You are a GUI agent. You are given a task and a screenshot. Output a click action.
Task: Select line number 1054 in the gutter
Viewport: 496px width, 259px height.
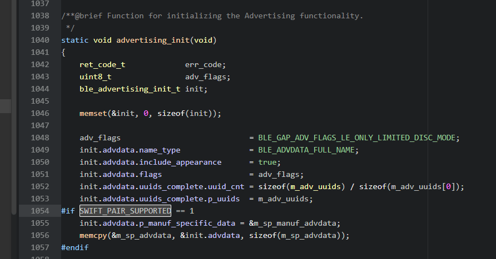(x=40, y=211)
